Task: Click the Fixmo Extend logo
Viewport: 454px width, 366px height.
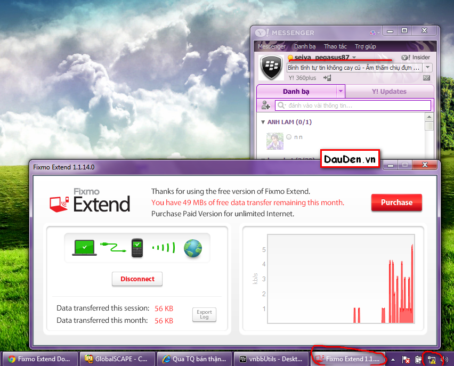Action: pos(90,200)
